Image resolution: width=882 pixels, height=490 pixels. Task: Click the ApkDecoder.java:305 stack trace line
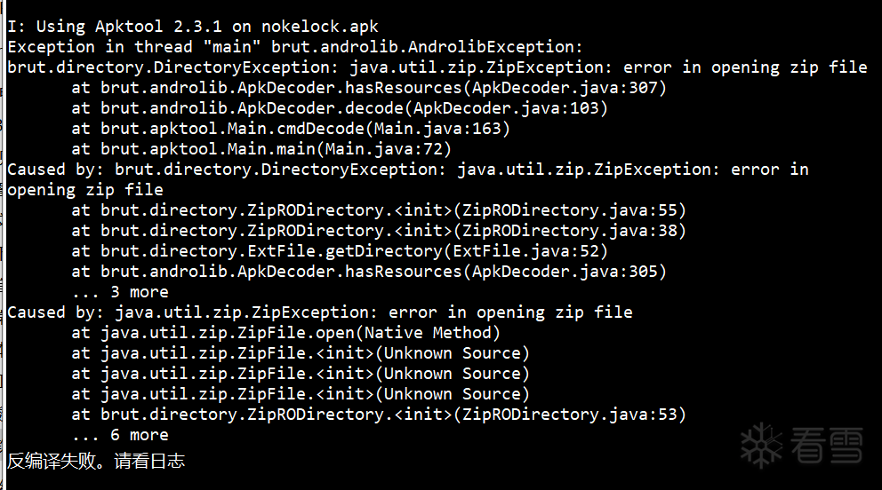click(x=369, y=272)
